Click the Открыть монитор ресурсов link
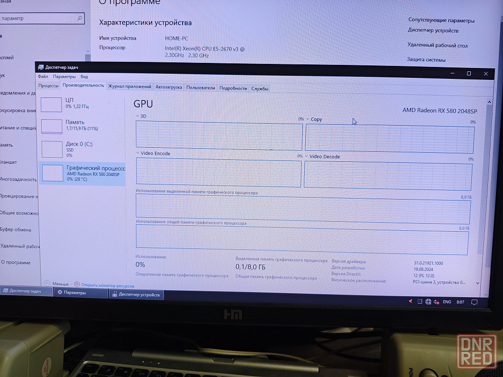 coord(104,285)
